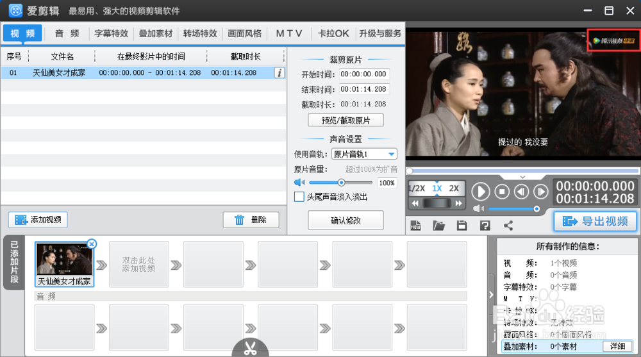
Task: Click the 序号 column header
Action: [x=14, y=56]
